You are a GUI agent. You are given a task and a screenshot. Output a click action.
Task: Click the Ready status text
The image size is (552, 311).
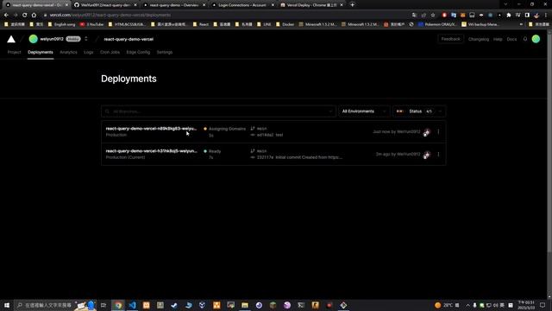tap(215, 151)
